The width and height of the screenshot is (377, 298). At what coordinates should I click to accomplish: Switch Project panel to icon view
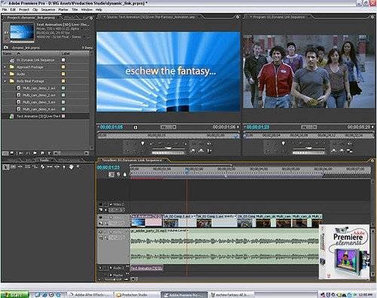(x=12, y=153)
